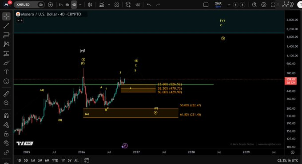302x164 pixels.
Task: Expand the dropdown arrow next to indicators
Action: 109,4
